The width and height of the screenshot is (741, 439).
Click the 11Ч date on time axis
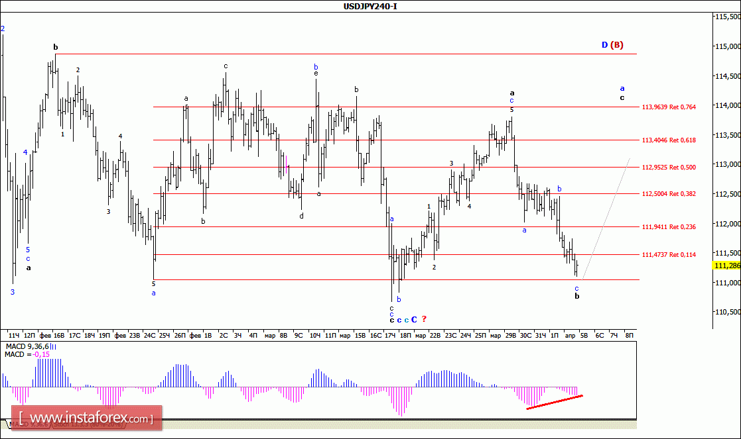click(14, 335)
